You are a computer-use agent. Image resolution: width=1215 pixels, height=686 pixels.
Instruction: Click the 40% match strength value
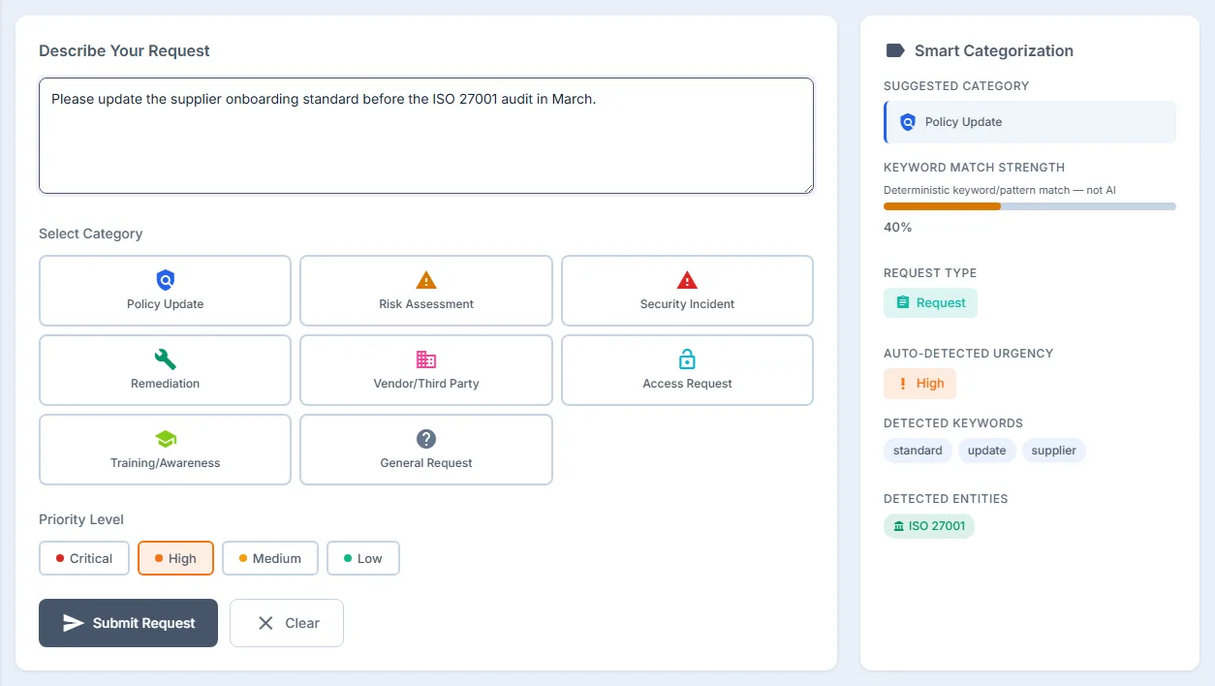click(x=898, y=227)
